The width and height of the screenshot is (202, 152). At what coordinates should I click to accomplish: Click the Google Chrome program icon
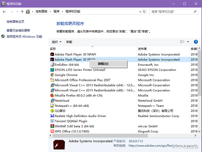[52, 75]
